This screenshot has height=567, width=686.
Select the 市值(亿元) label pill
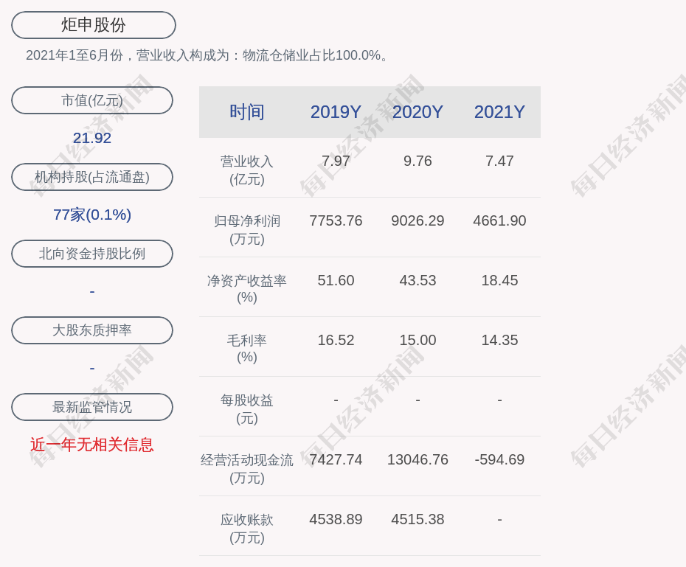92,100
